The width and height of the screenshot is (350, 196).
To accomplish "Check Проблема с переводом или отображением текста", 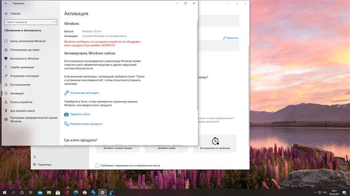I will (x=98, y=165).
